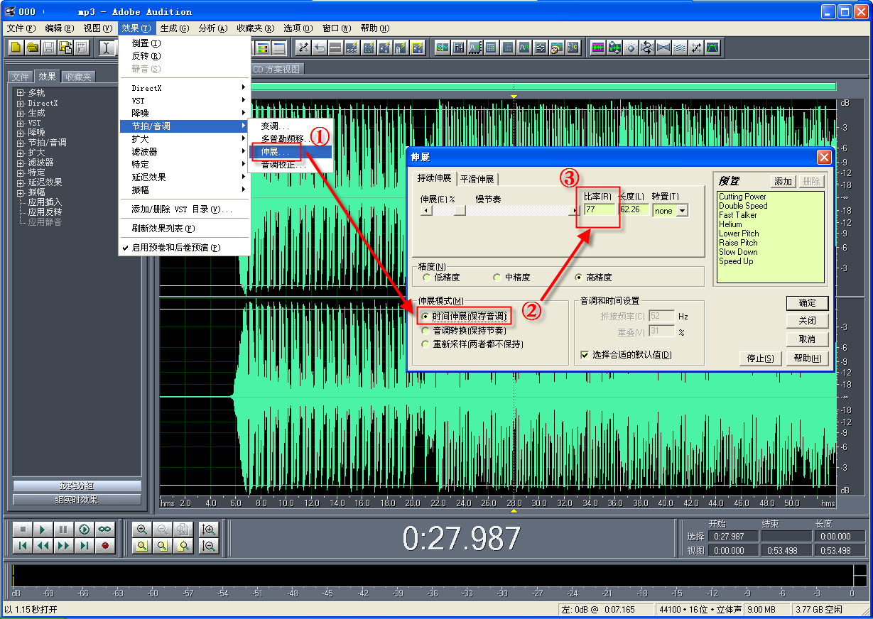The height and width of the screenshot is (619, 873).
Task: Expand the 滤波器 node in effects tree
Action: coord(21,163)
